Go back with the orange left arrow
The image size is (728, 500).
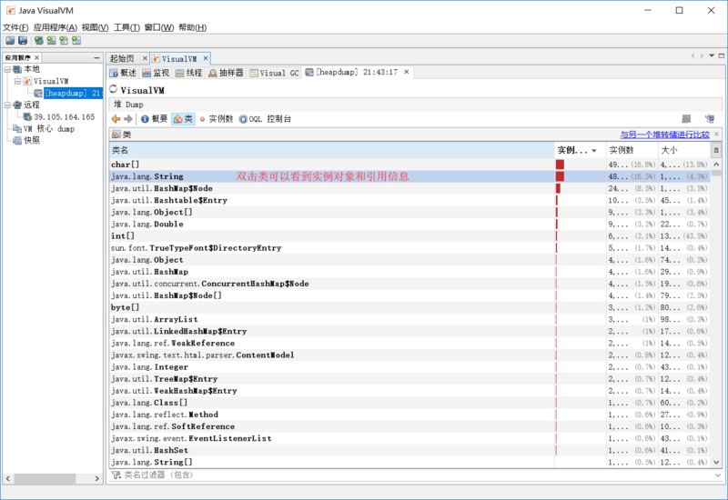click(116, 119)
